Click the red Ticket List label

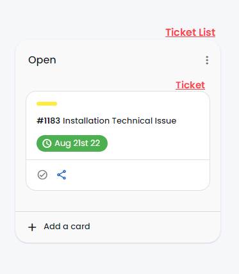tap(190, 33)
